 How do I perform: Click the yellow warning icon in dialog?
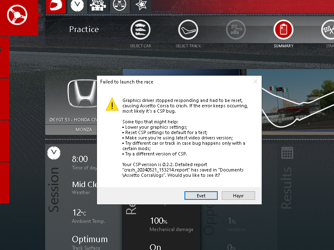pos(112,104)
